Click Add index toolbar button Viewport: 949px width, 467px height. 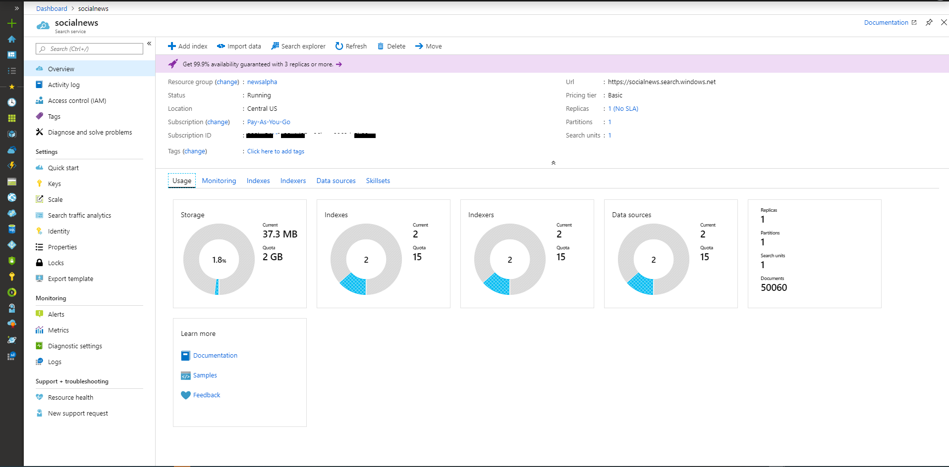click(x=188, y=46)
